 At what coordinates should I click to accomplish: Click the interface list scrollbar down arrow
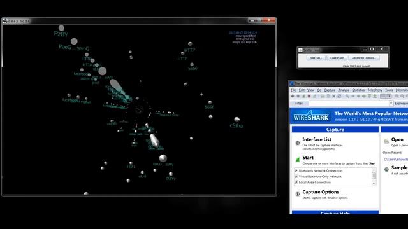[x=374, y=183]
